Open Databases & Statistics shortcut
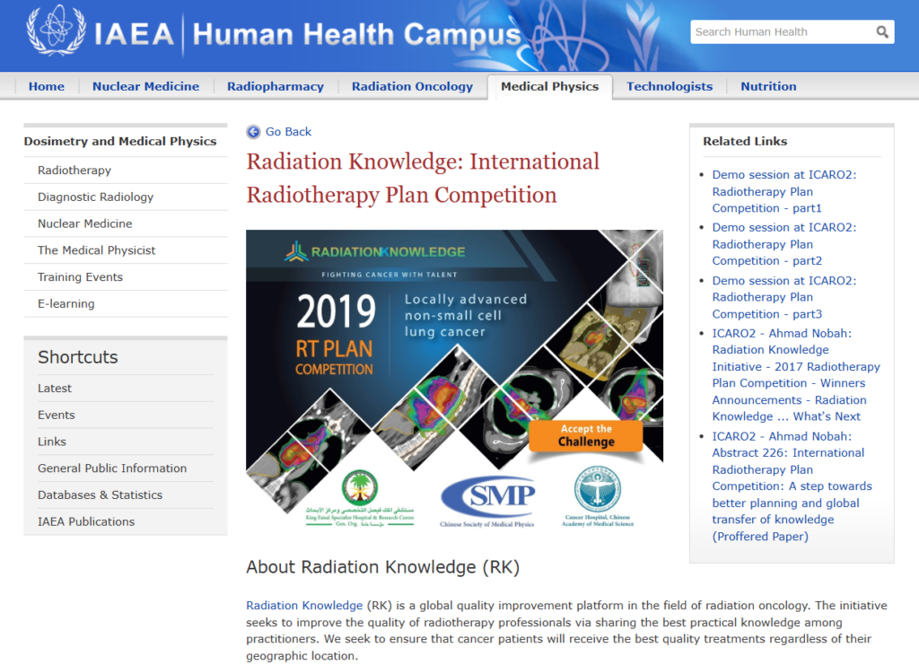 (100, 495)
